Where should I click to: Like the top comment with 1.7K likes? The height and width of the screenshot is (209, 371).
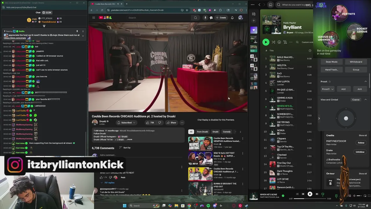(x=101, y=177)
